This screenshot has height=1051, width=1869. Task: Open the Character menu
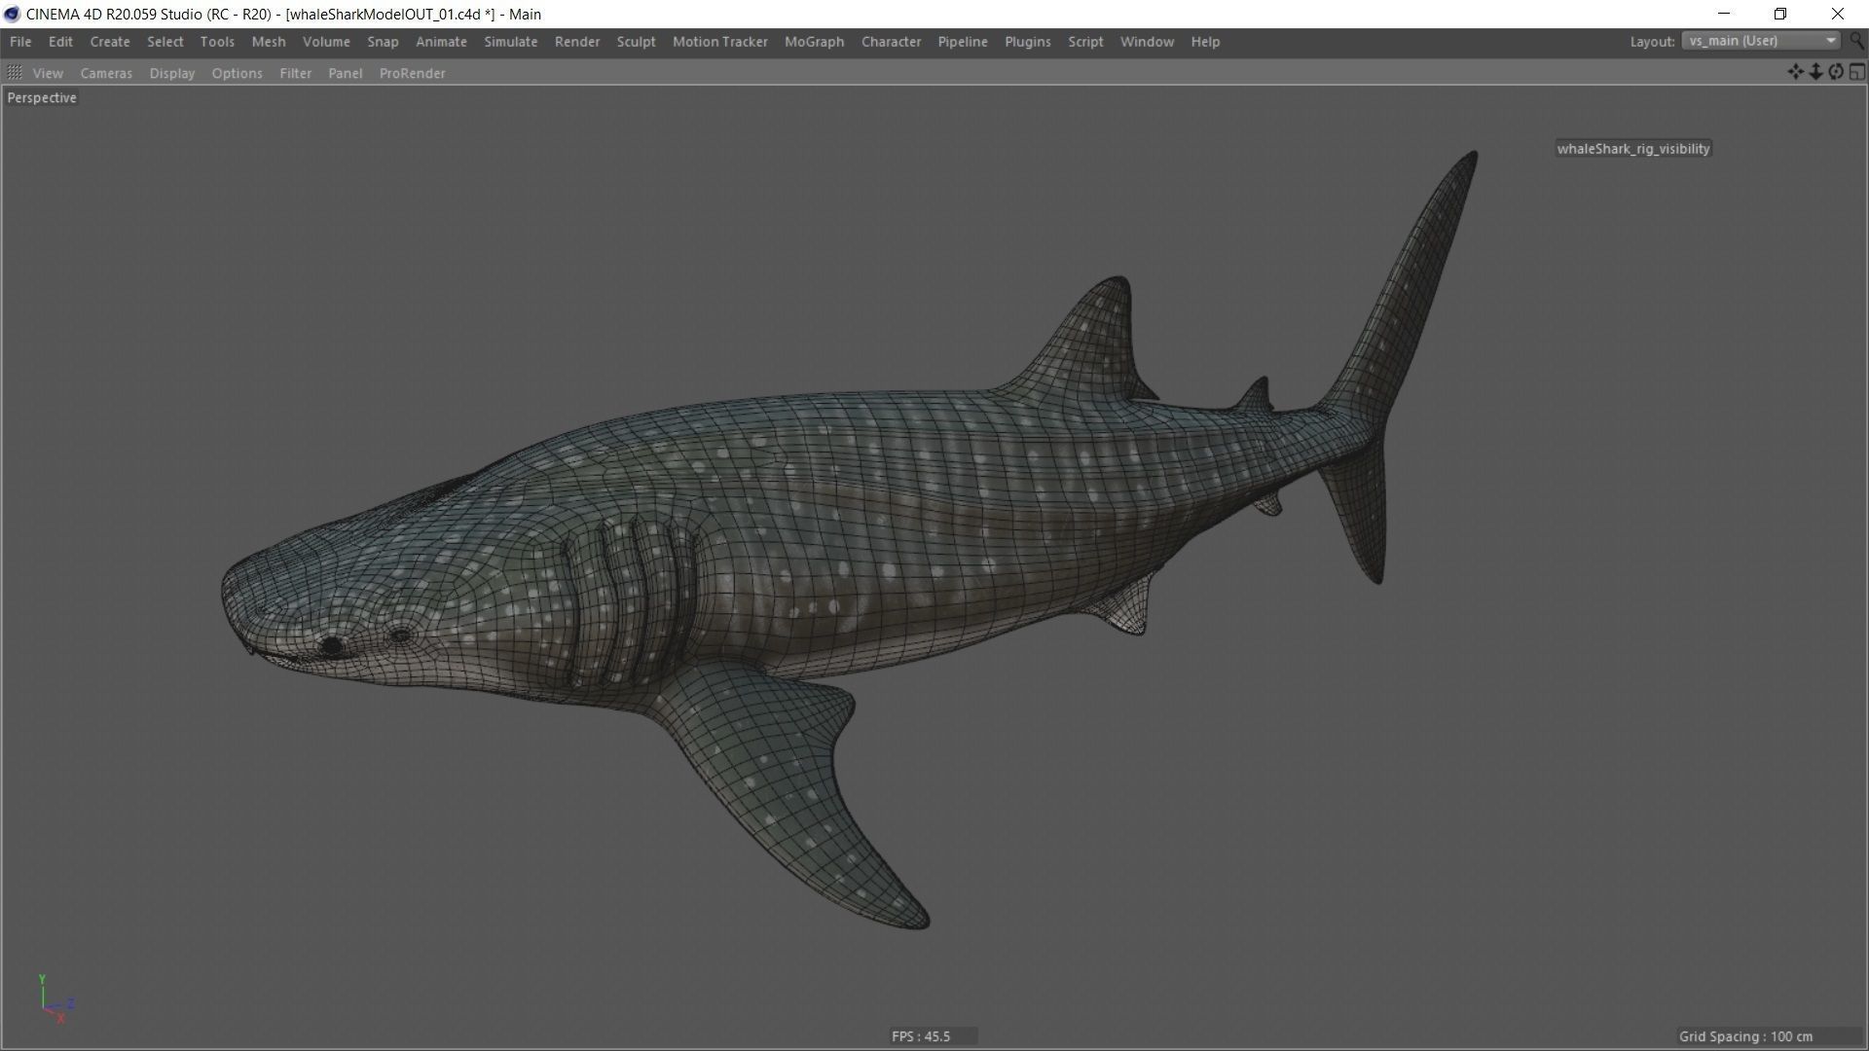point(891,42)
